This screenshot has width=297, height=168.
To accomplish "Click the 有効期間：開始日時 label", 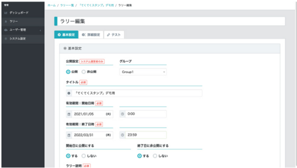I will tap(80, 103).
